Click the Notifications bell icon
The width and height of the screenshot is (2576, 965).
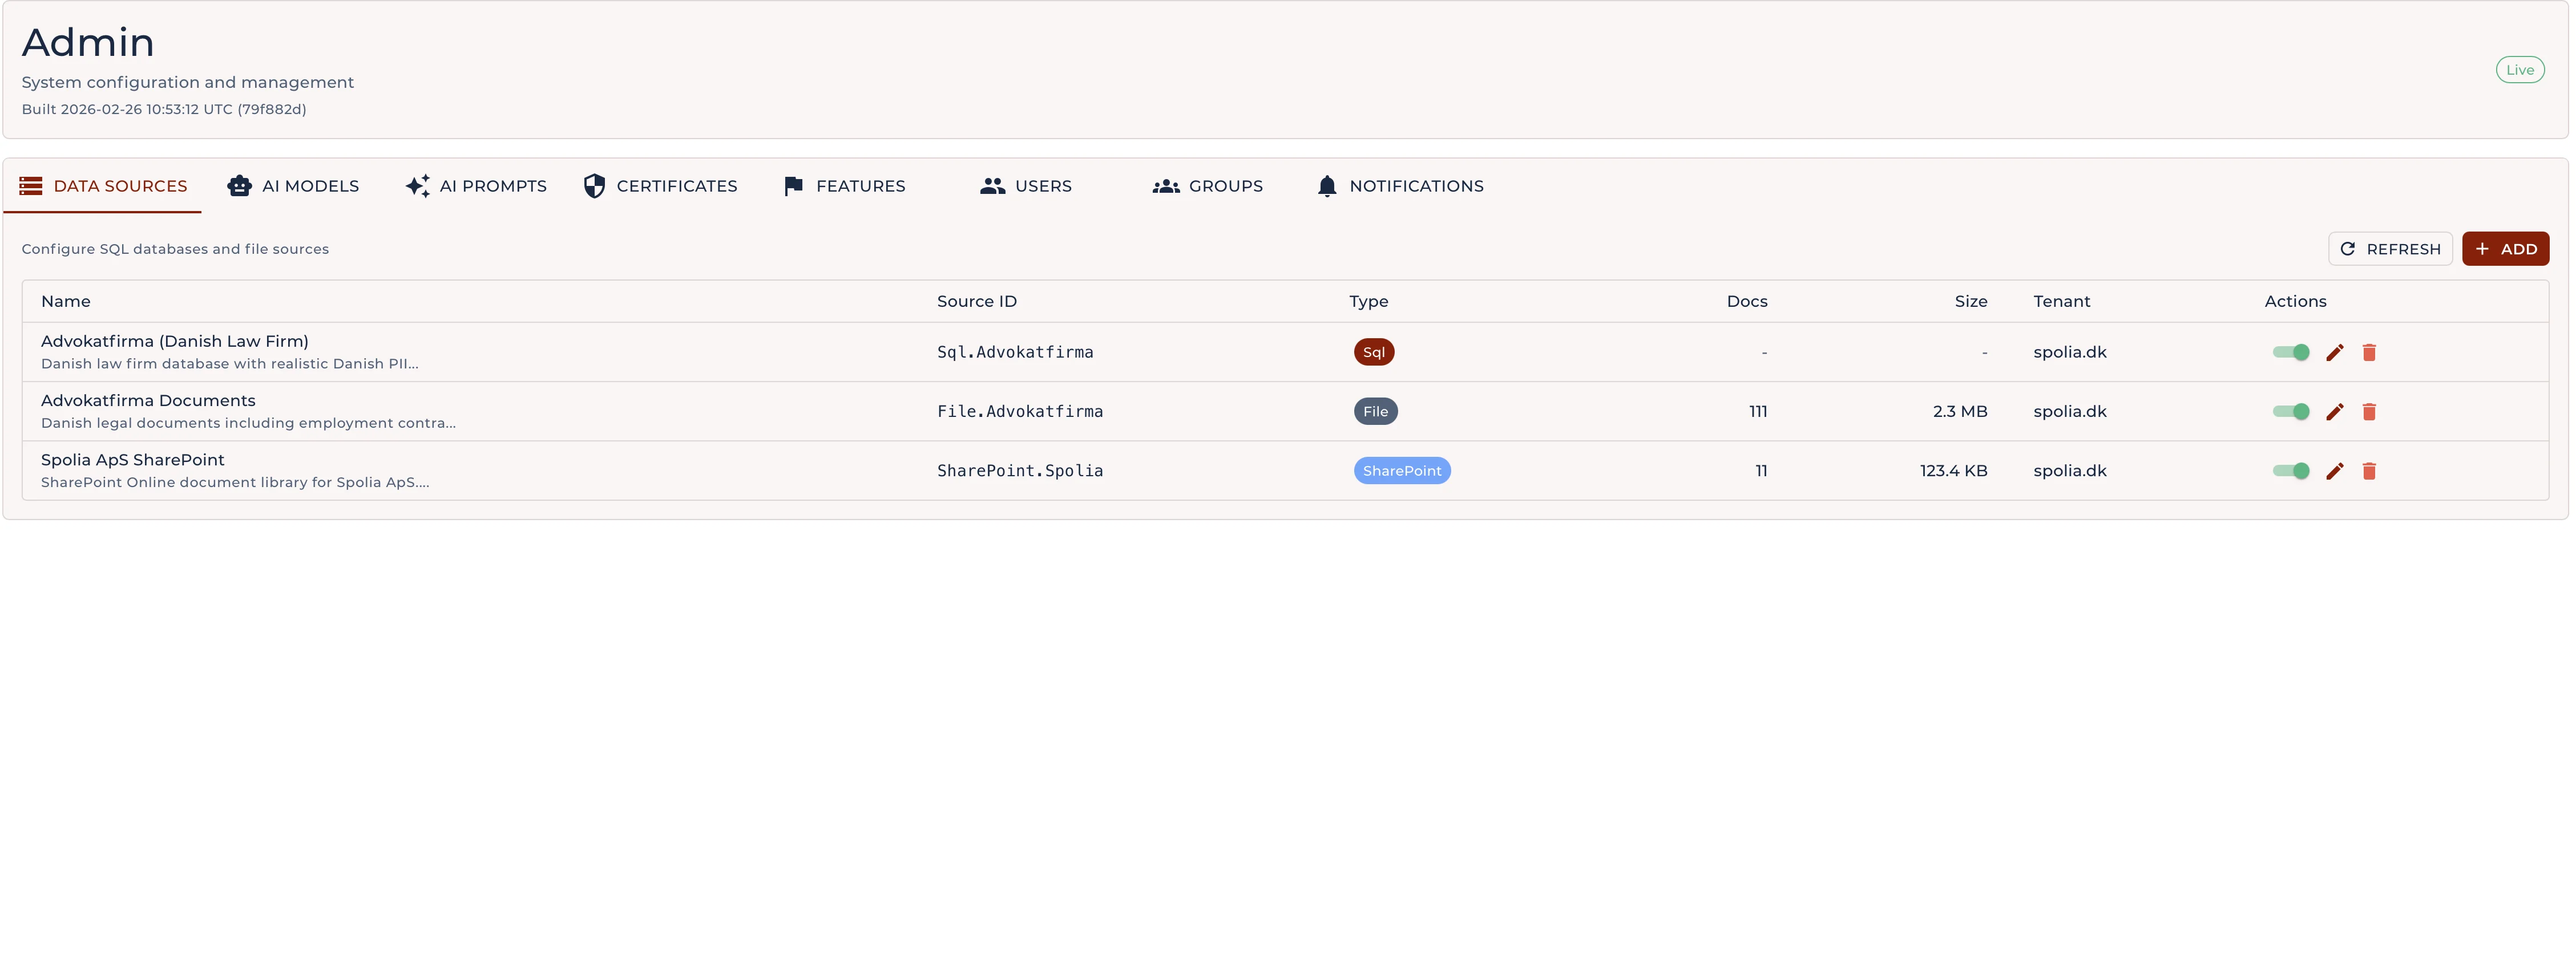click(1326, 186)
